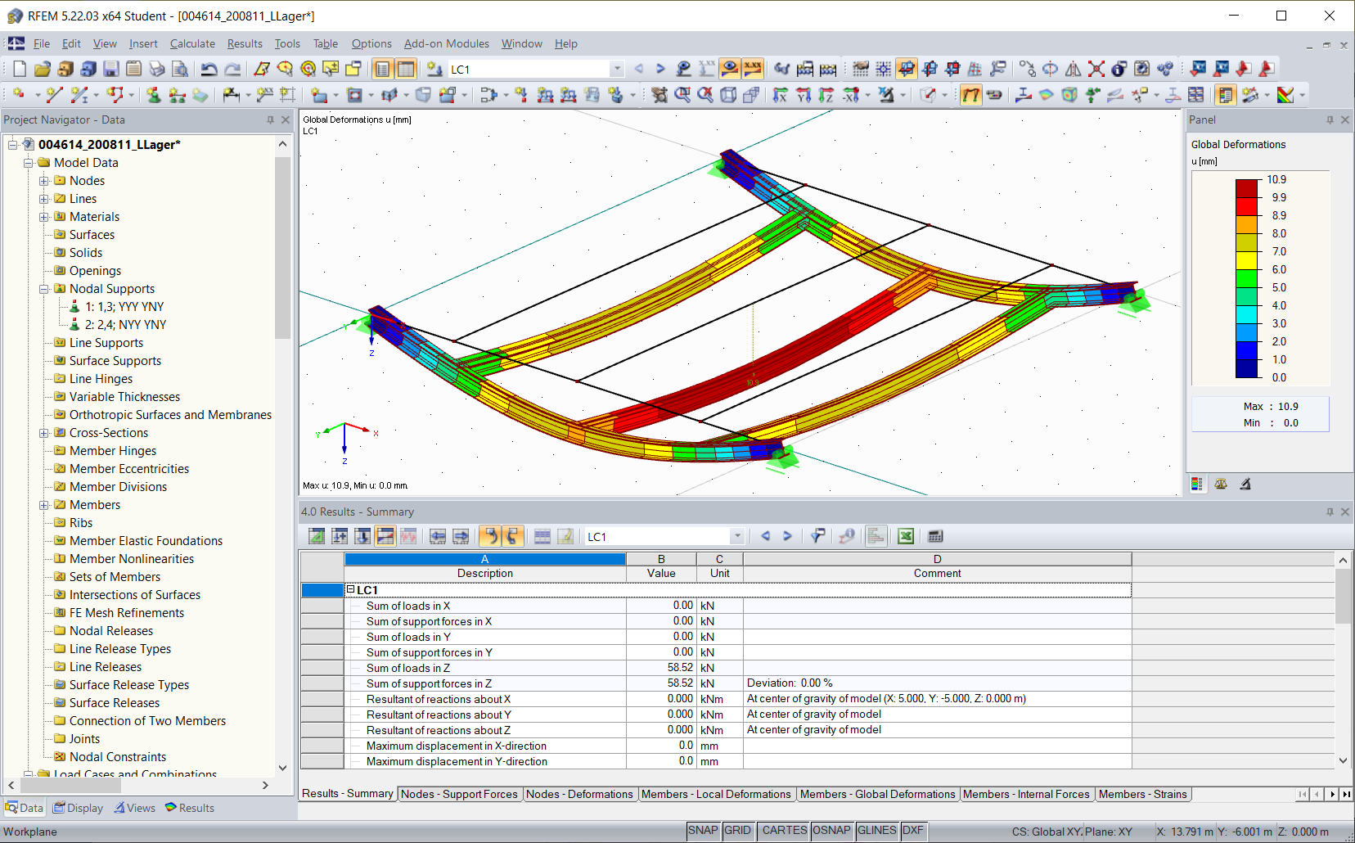Open Print Preview from the toolbar
The height and width of the screenshot is (843, 1355).
[x=180, y=69]
